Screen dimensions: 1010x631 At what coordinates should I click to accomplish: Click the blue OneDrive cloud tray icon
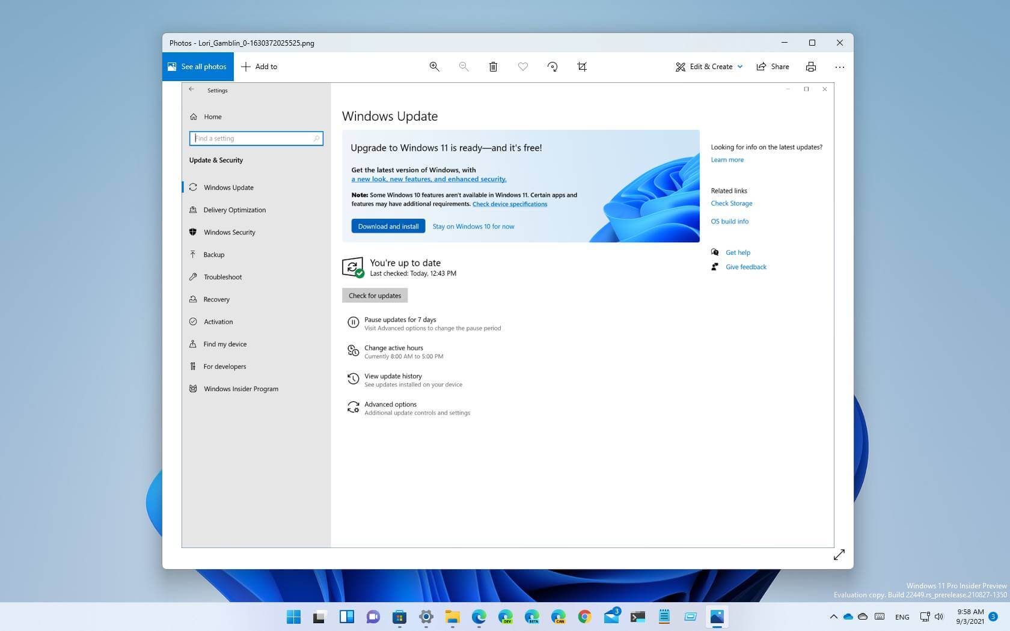coord(848,617)
